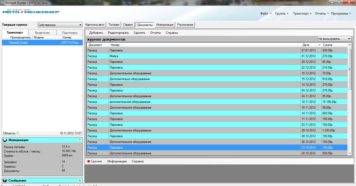Click the exclamation icon beside Сообщения
The image size is (356, 186).
[5, 181]
